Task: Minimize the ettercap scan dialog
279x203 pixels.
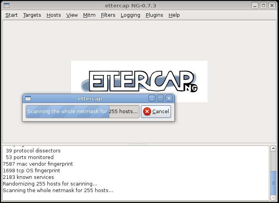Action: click(152, 98)
